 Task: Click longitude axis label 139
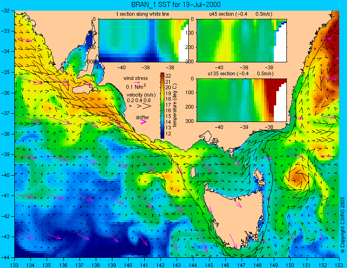pyautogui.click(x=112, y=265)
